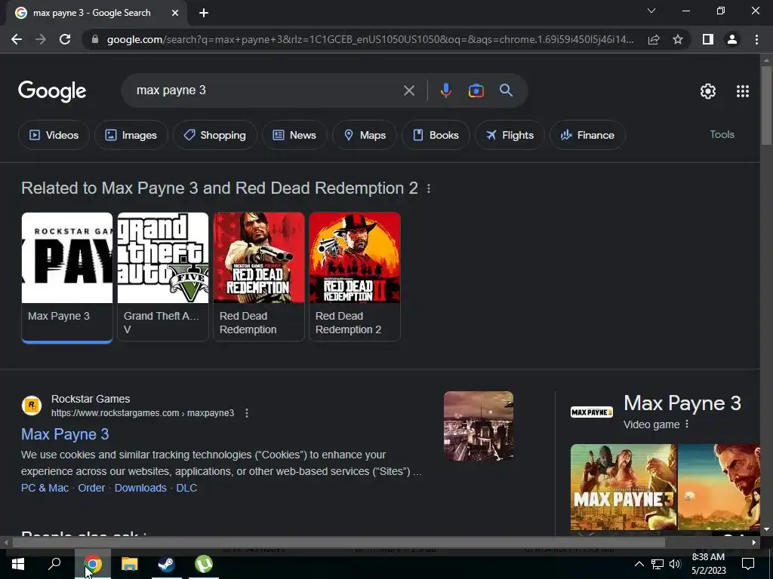Switch to Flights results
The width and height of the screenshot is (773, 579).
[x=510, y=135]
